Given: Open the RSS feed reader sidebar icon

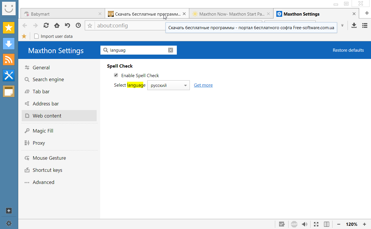Looking at the screenshot, I should pyautogui.click(x=9, y=59).
